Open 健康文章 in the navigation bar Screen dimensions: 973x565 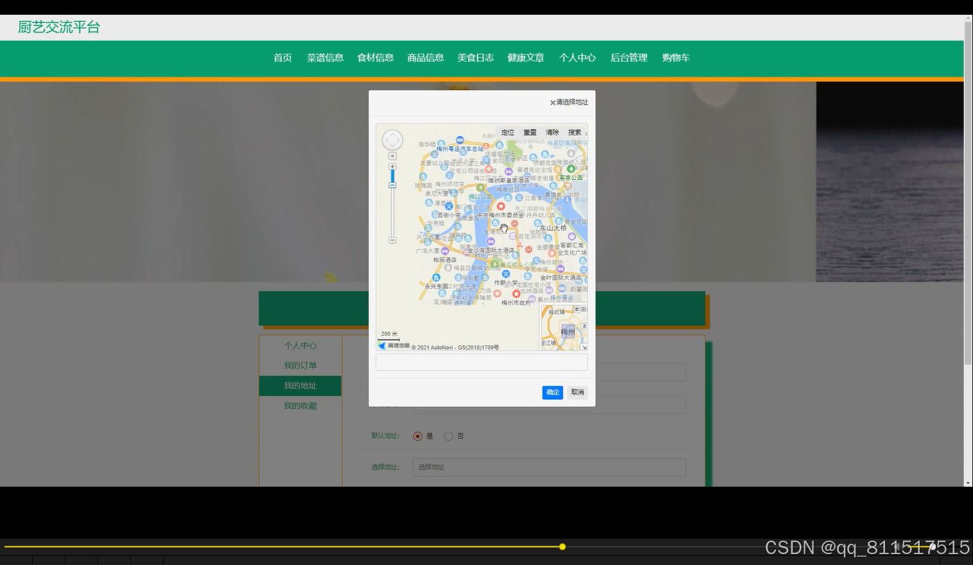pyautogui.click(x=526, y=58)
